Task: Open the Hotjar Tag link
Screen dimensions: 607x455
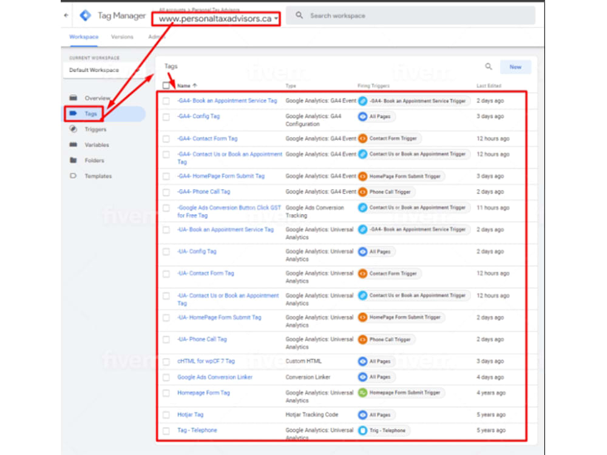Action: [x=190, y=414]
